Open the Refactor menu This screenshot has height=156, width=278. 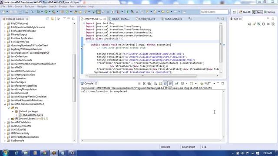(30, 6)
